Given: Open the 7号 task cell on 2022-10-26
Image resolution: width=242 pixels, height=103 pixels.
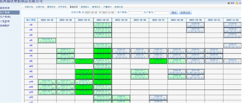Looking at the screenshot, I should [x=140, y=56].
